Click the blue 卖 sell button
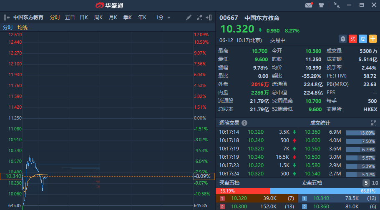The image size is (380, 210). 363,39
